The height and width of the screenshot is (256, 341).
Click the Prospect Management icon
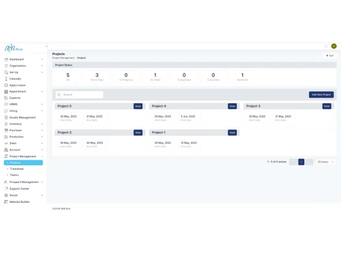tap(6, 182)
